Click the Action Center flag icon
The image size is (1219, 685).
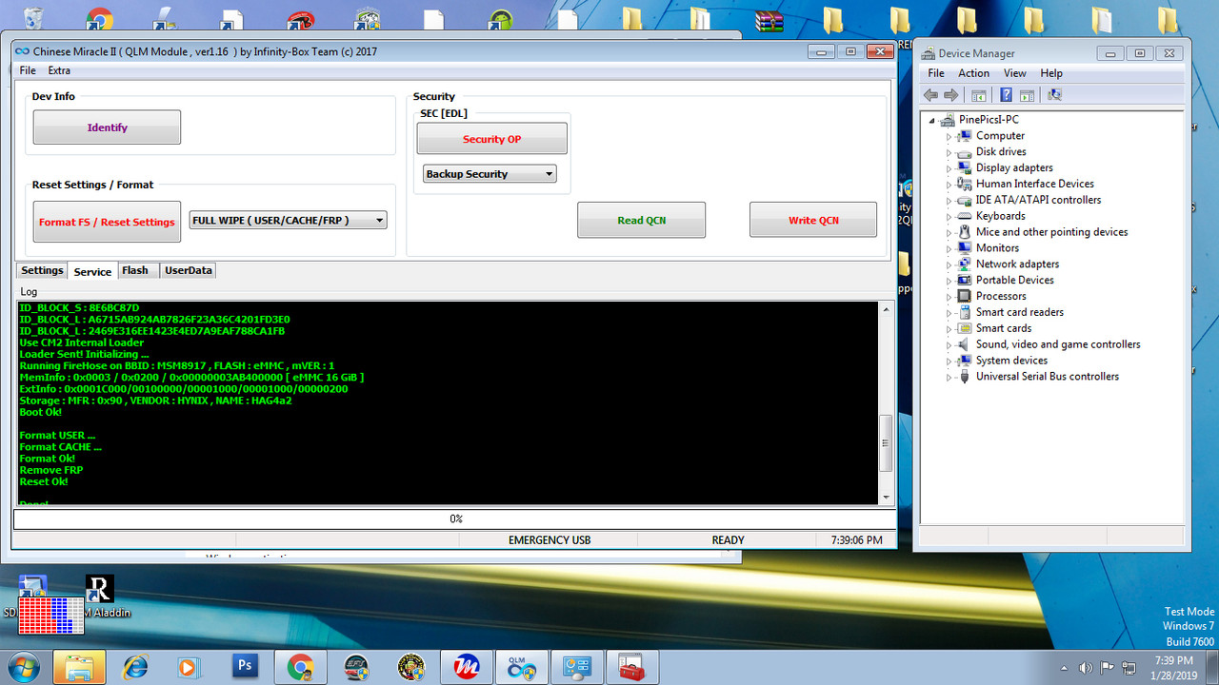[x=1107, y=668]
